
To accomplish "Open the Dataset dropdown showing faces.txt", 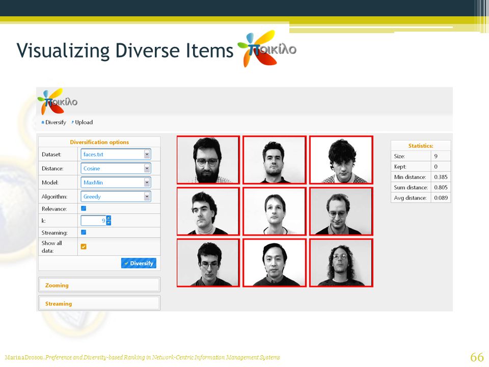I will (x=116, y=154).
